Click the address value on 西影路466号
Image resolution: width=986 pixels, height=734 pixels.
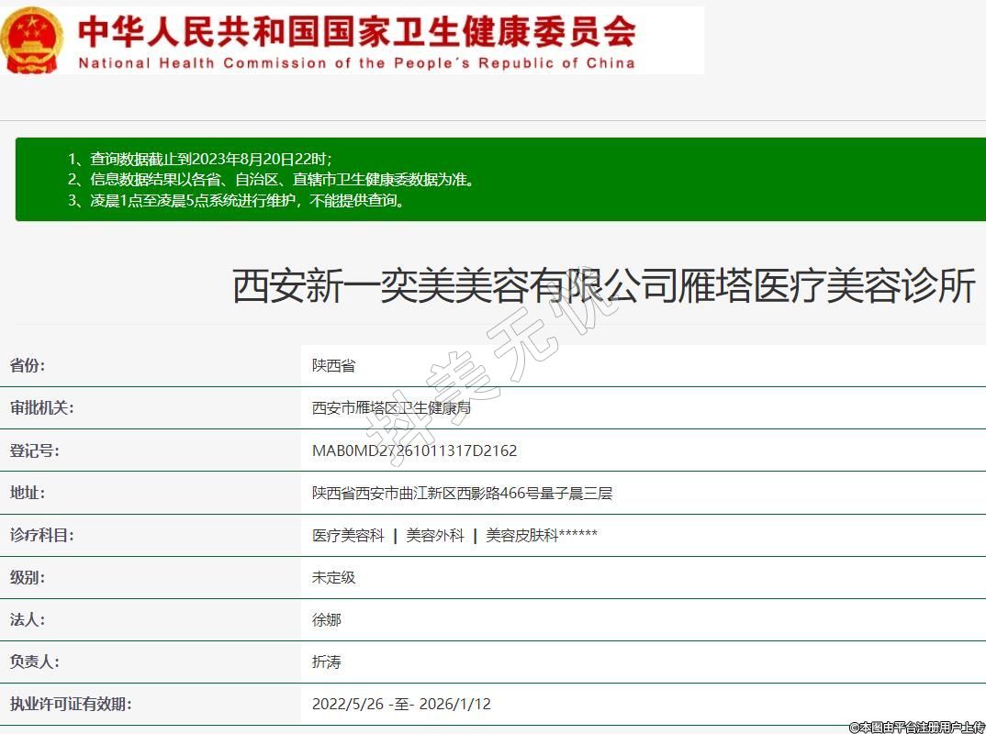point(462,493)
